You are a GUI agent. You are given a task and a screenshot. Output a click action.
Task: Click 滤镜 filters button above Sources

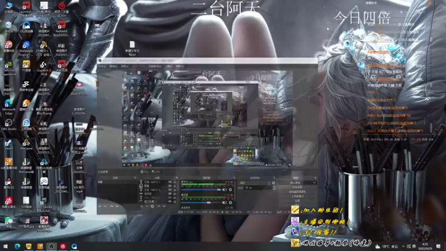(157, 172)
